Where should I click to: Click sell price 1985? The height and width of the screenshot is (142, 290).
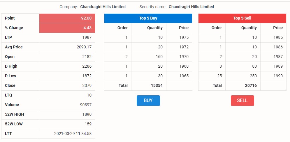[278, 37]
